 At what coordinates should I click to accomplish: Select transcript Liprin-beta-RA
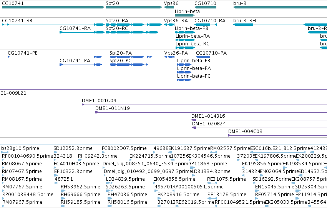193,36
